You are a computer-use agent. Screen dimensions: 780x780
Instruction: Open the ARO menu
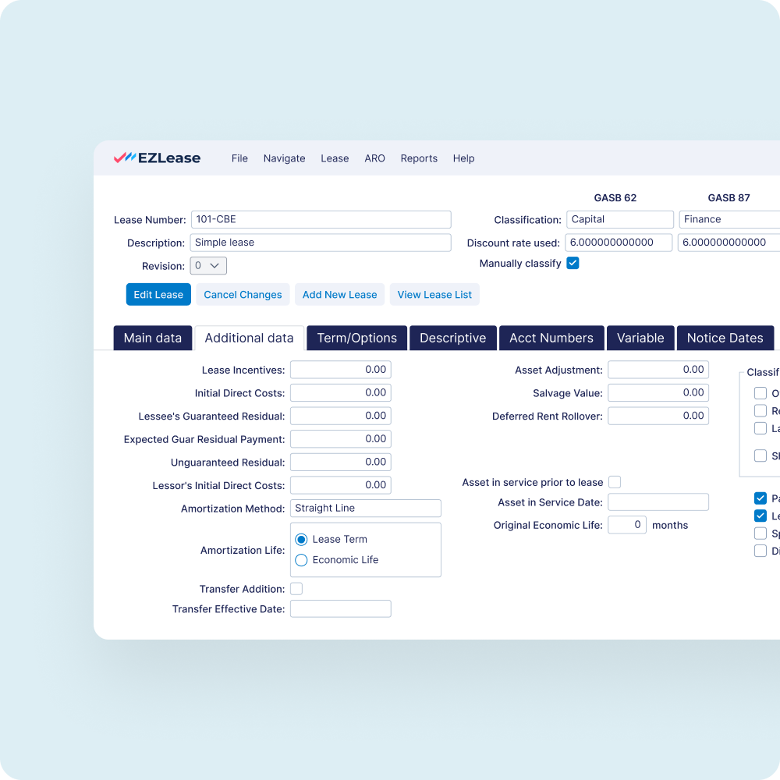tap(374, 158)
